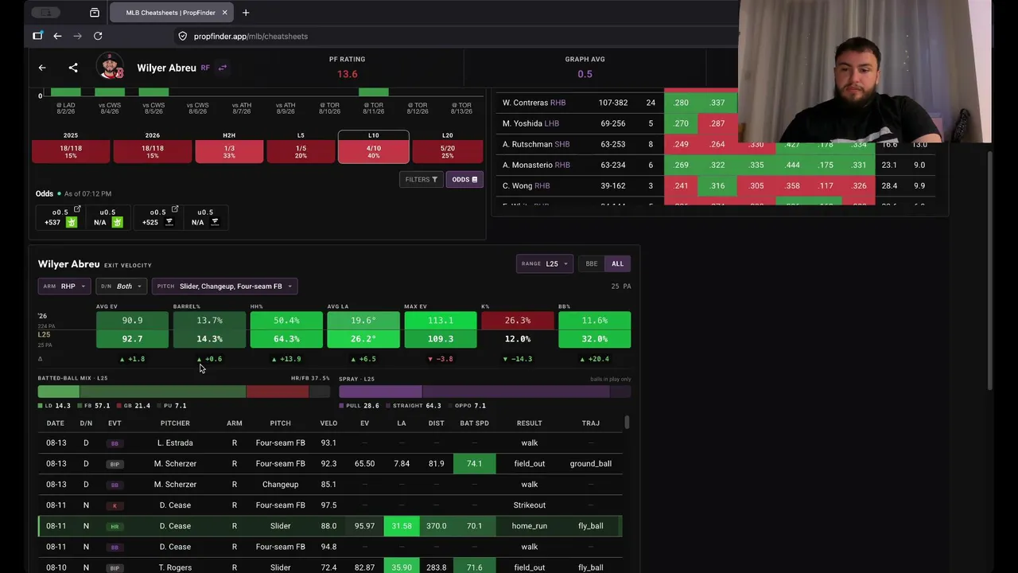
Task: Click the AVG EV 92.7 cell
Action: pyautogui.click(x=132, y=339)
